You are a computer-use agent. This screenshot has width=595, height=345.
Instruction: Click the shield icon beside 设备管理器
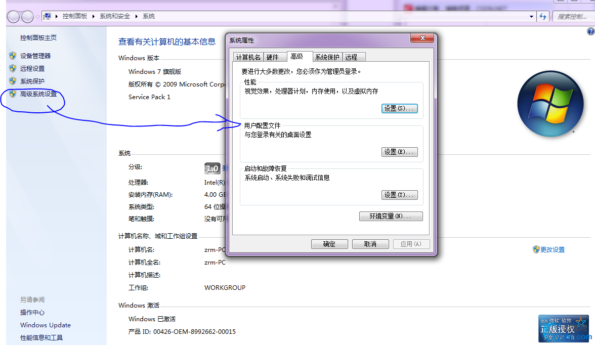pyautogui.click(x=13, y=56)
